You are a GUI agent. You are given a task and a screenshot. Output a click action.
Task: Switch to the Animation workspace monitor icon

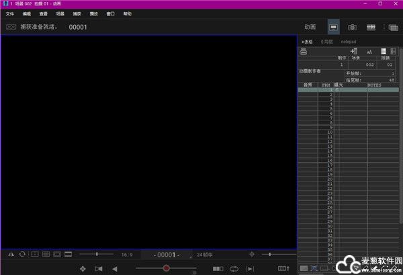pos(333,27)
